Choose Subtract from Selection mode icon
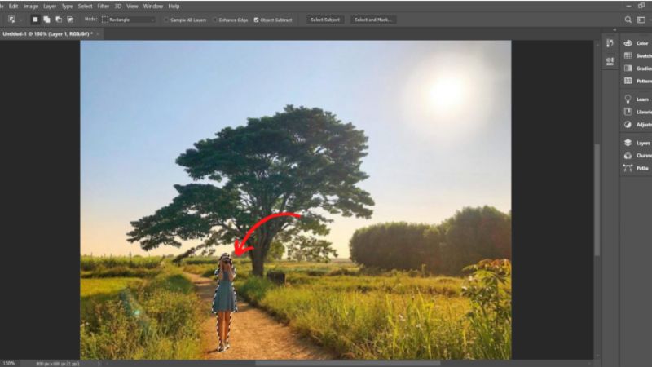 click(x=59, y=20)
